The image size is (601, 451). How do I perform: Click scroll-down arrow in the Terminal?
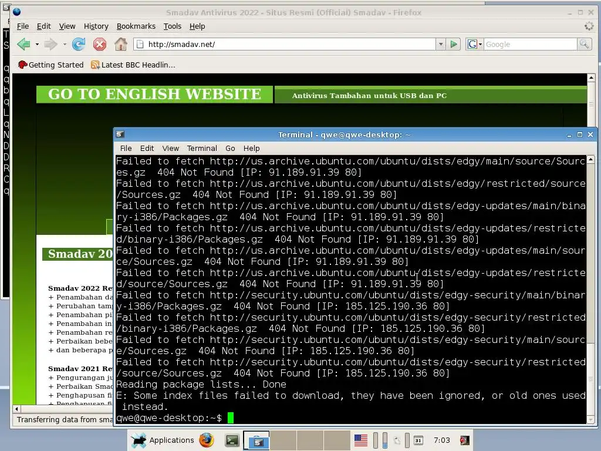590,419
